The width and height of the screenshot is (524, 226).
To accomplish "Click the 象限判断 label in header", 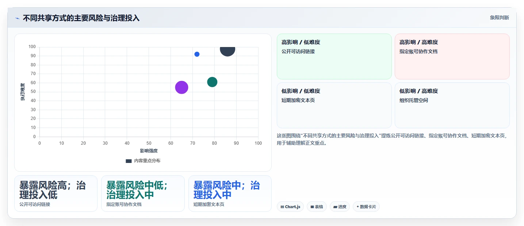I will [x=499, y=18].
